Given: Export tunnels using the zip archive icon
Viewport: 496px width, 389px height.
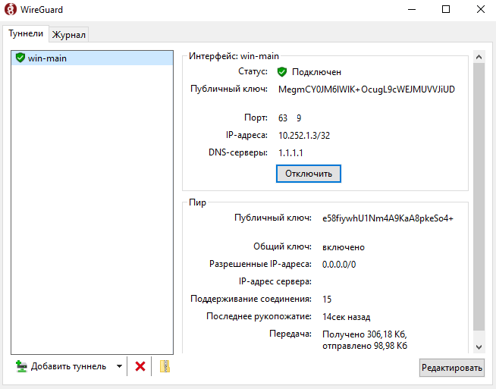Looking at the screenshot, I should pyautogui.click(x=165, y=366).
